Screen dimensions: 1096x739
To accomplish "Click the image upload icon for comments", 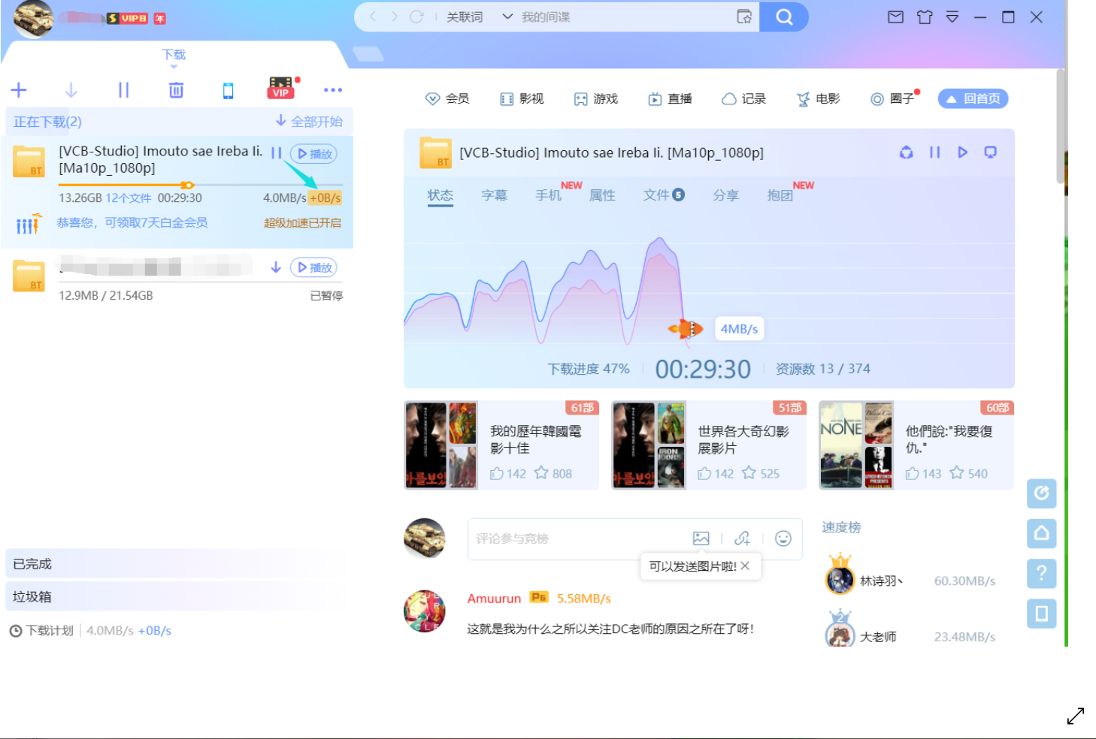I will click(701, 538).
